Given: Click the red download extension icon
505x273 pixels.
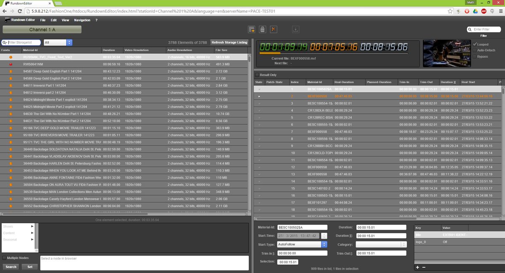Looking at the screenshot, I should tap(467, 11).
